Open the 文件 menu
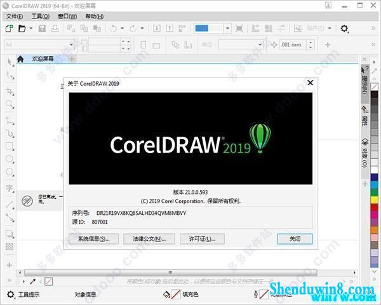381x305 pixels. pyautogui.click(x=15, y=17)
